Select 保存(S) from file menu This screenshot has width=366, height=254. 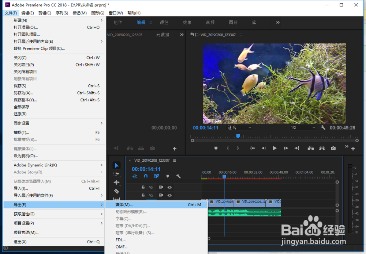[x=55, y=86]
